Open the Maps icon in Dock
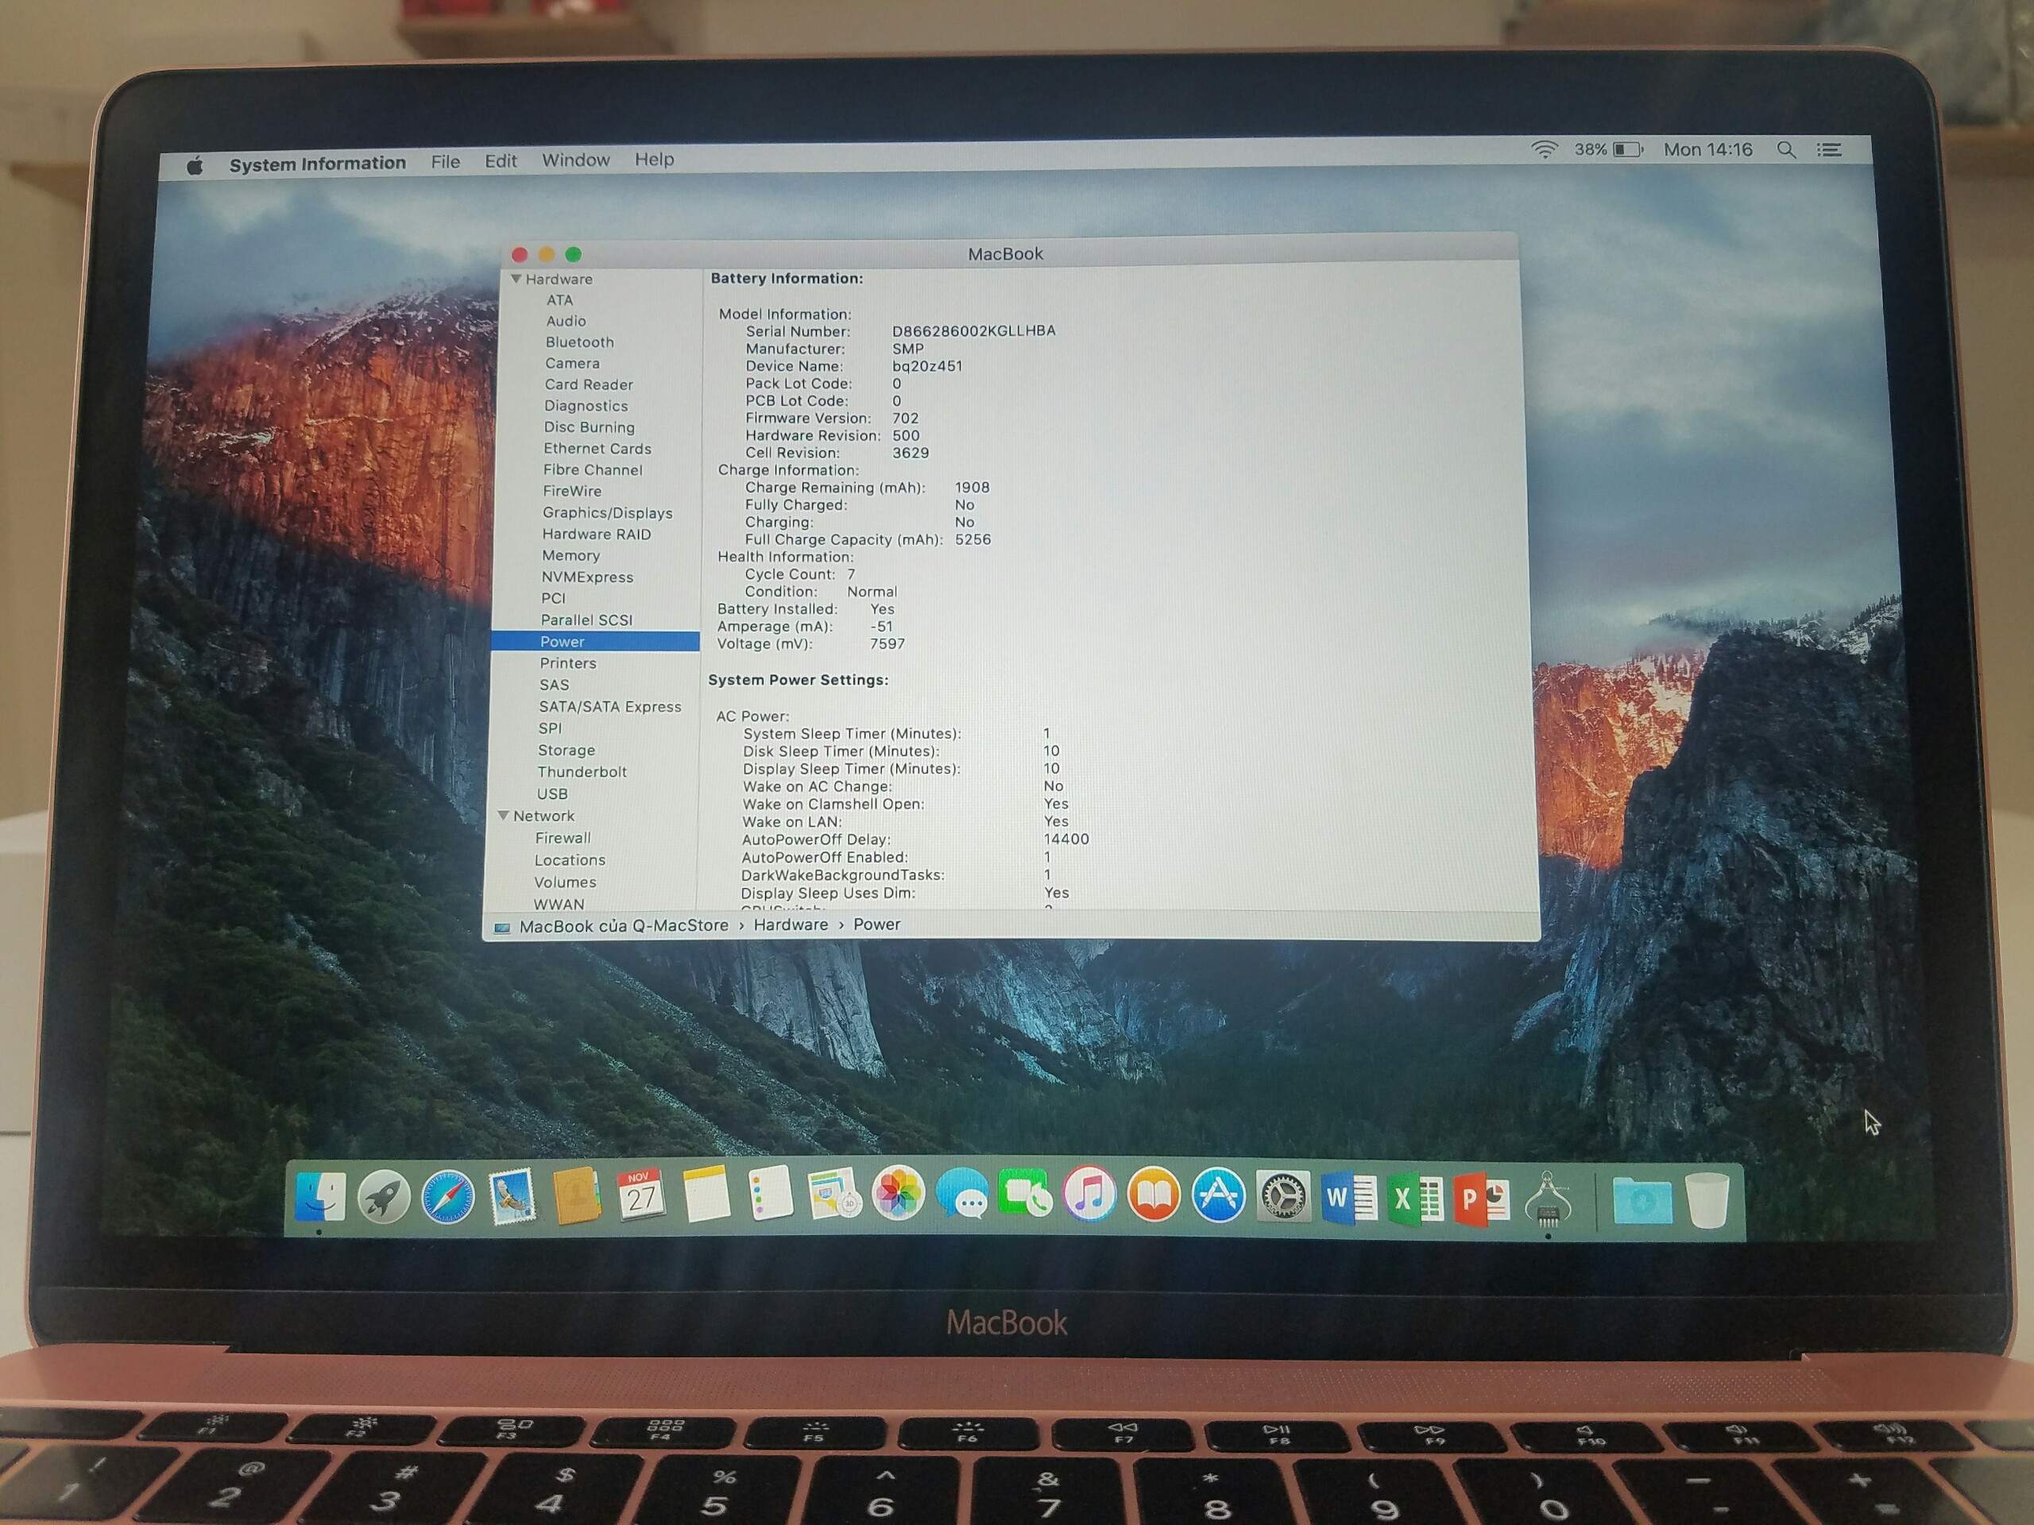This screenshot has height=1525, width=2034. tap(833, 1193)
